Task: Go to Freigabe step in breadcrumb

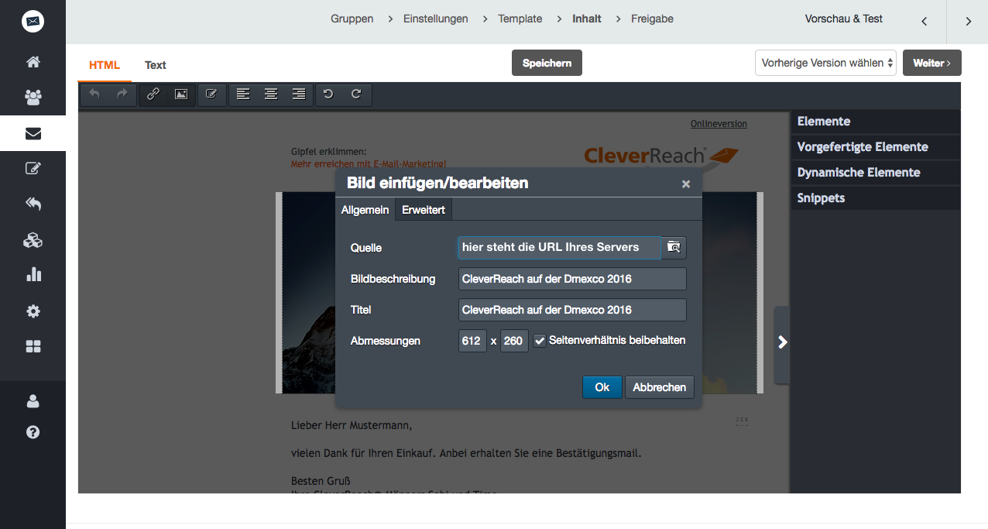Action: pyautogui.click(x=653, y=19)
